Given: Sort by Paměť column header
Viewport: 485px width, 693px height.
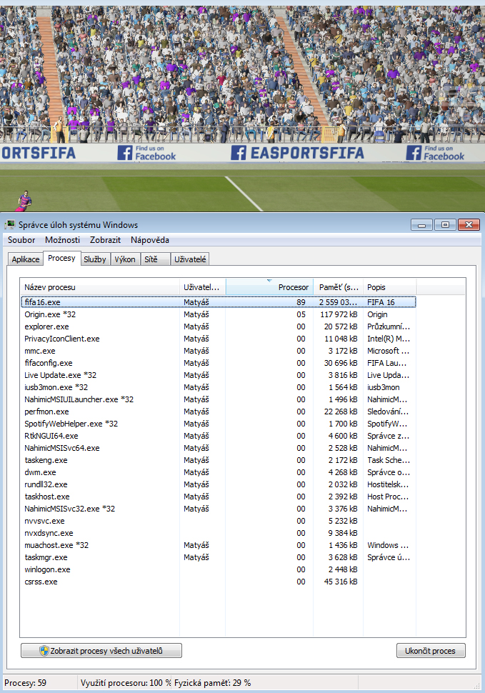Looking at the screenshot, I should click(x=339, y=287).
